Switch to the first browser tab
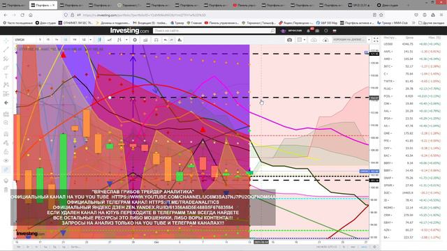This screenshot has height=251, width=447. tap(14, 5)
